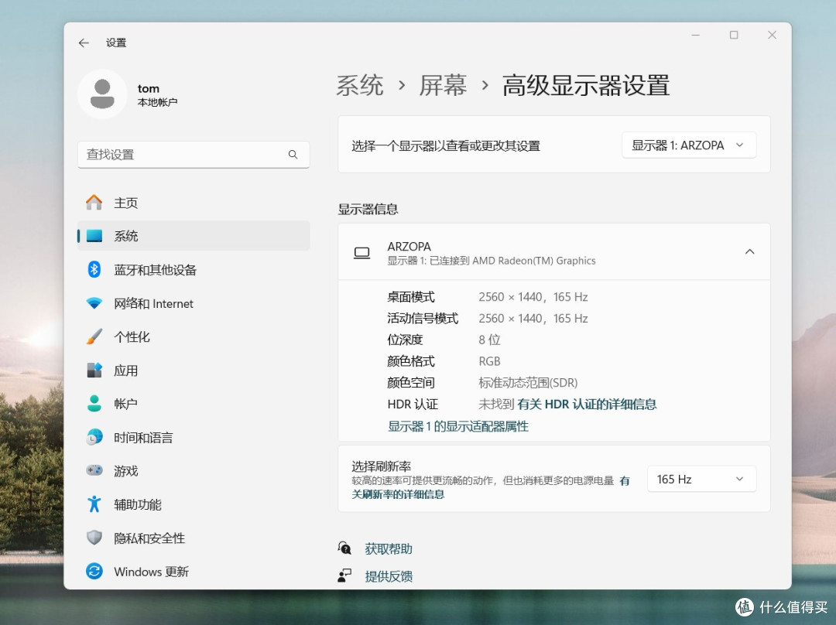Open the 165 Hz refresh rate dropdown
This screenshot has width=836, height=625.
(x=701, y=479)
